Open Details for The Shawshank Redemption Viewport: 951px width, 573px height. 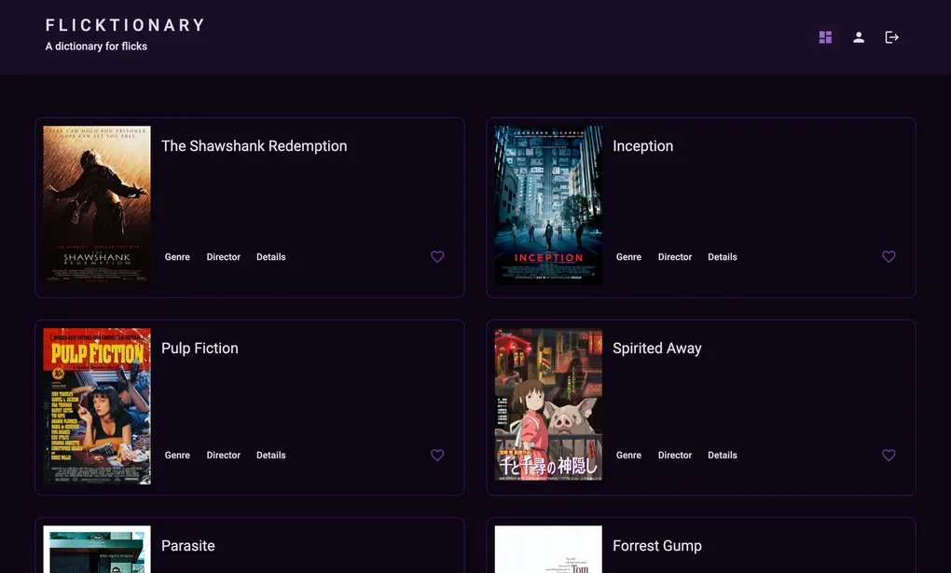coord(270,256)
